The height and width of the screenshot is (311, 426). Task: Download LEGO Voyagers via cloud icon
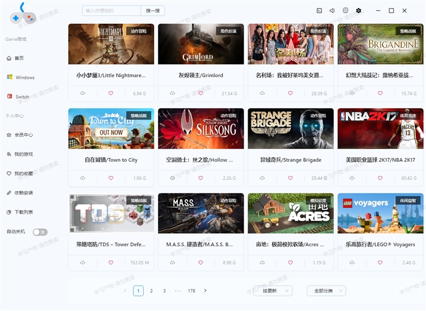pos(352,263)
